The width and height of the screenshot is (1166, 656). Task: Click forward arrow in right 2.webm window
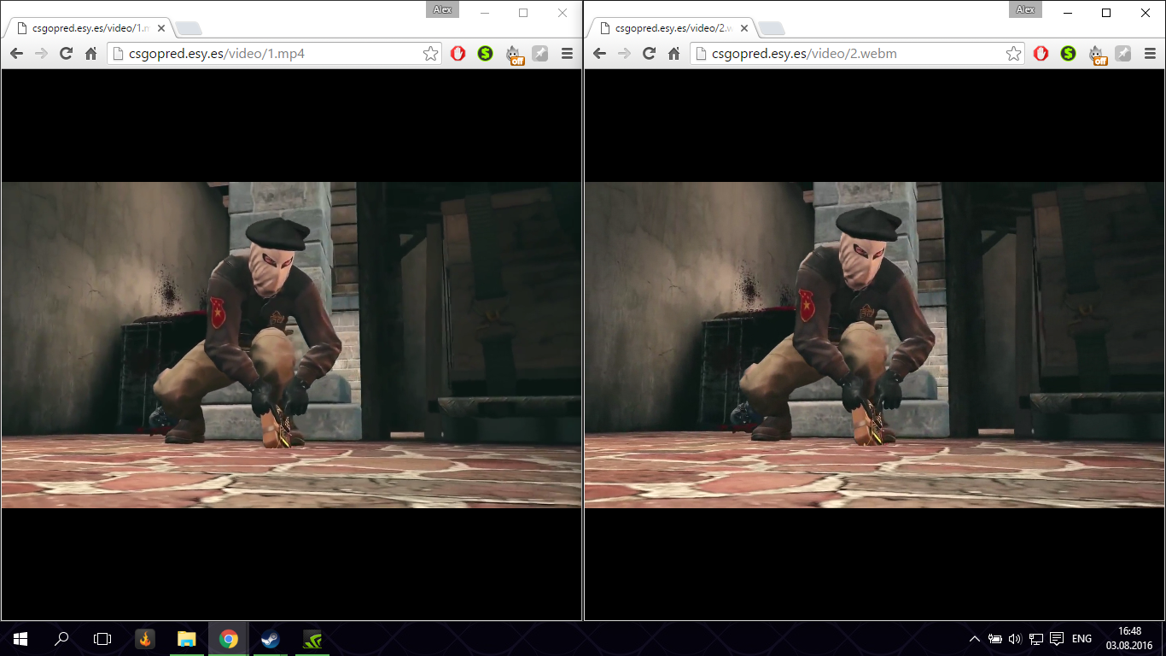[624, 54]
